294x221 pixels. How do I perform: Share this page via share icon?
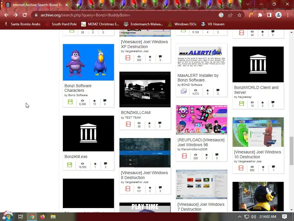coord(230,15)
